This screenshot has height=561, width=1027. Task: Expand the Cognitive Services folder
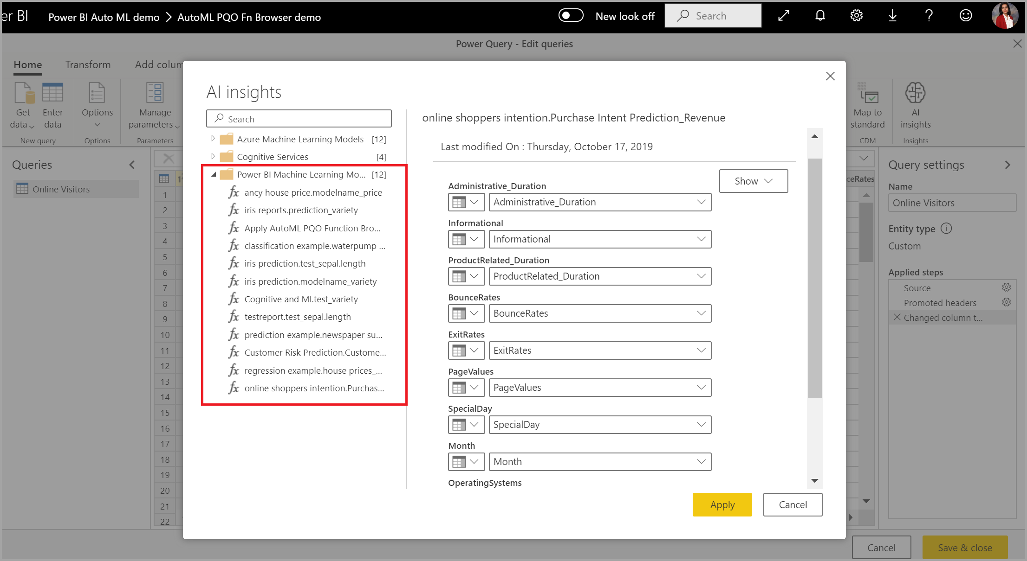(x=212, y=156)
